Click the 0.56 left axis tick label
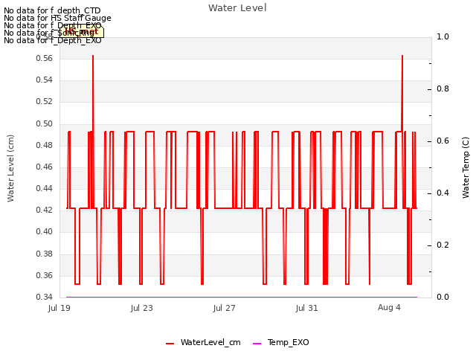The width and height of the screenshot is (476, 357). coord(45,58)
